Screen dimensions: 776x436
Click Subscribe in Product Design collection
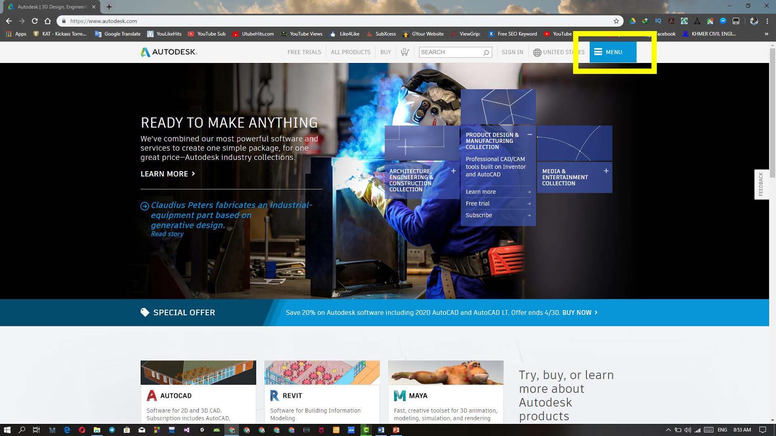tap(498, 215)
